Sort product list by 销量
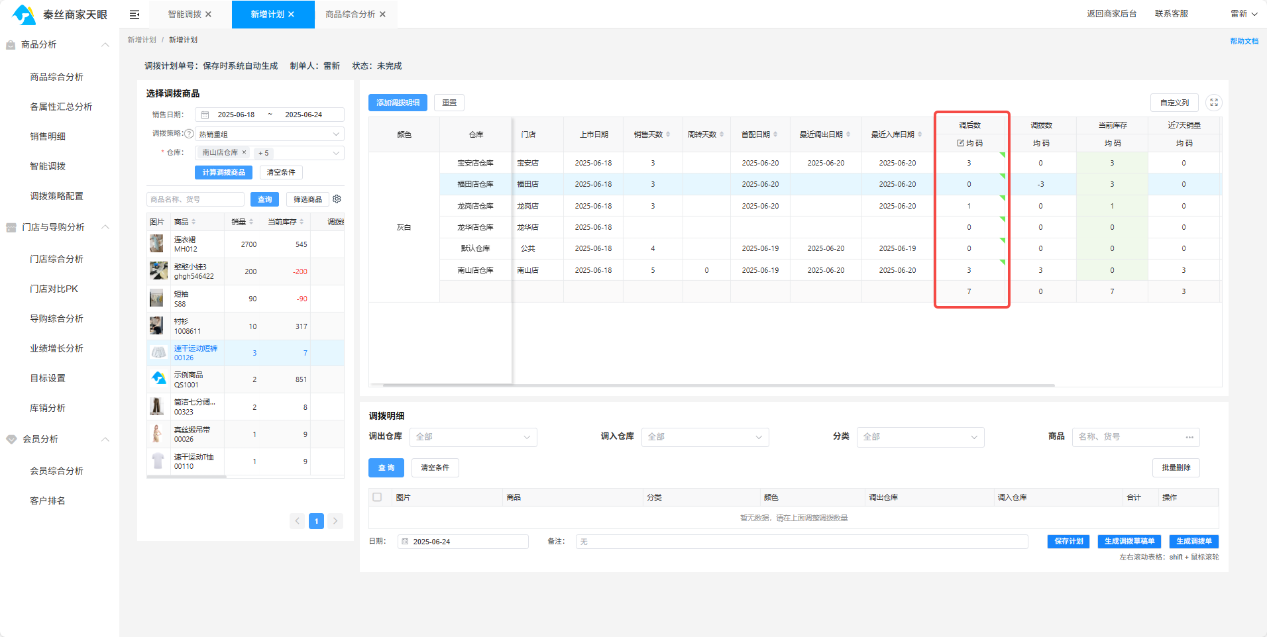 251,222
